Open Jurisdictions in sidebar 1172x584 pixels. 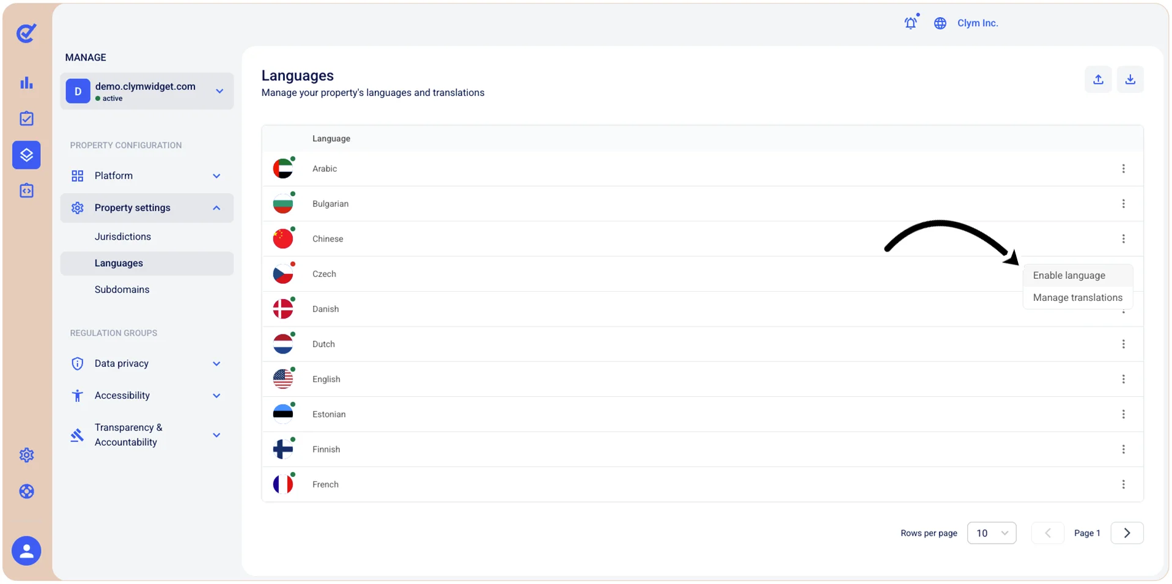pos(123,237)
